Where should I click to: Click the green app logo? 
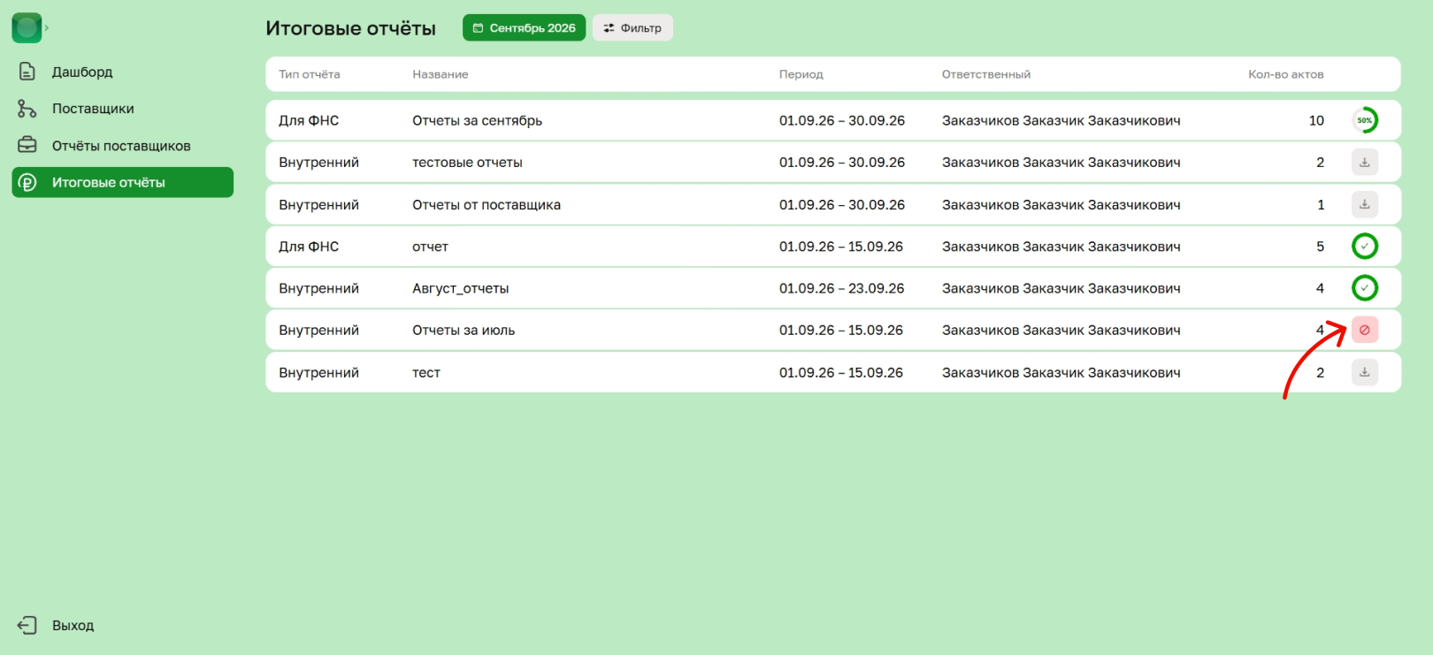tap(27, 28)
